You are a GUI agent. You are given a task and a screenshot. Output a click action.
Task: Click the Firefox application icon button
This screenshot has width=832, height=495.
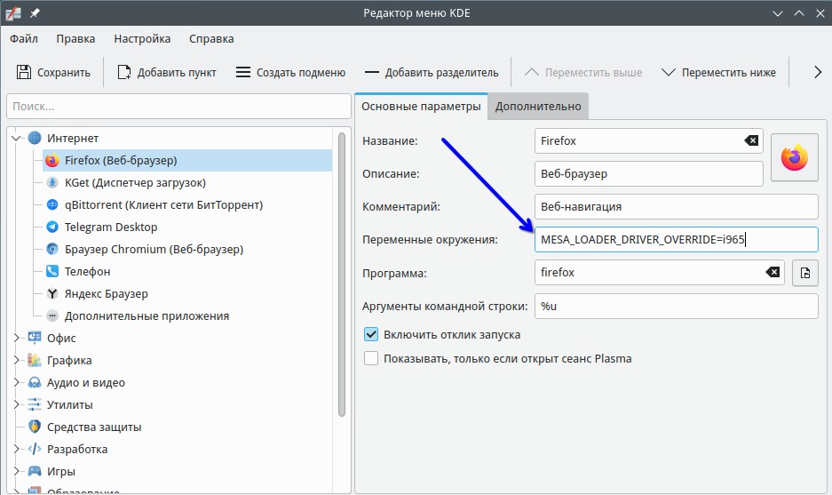coord(794,157)
